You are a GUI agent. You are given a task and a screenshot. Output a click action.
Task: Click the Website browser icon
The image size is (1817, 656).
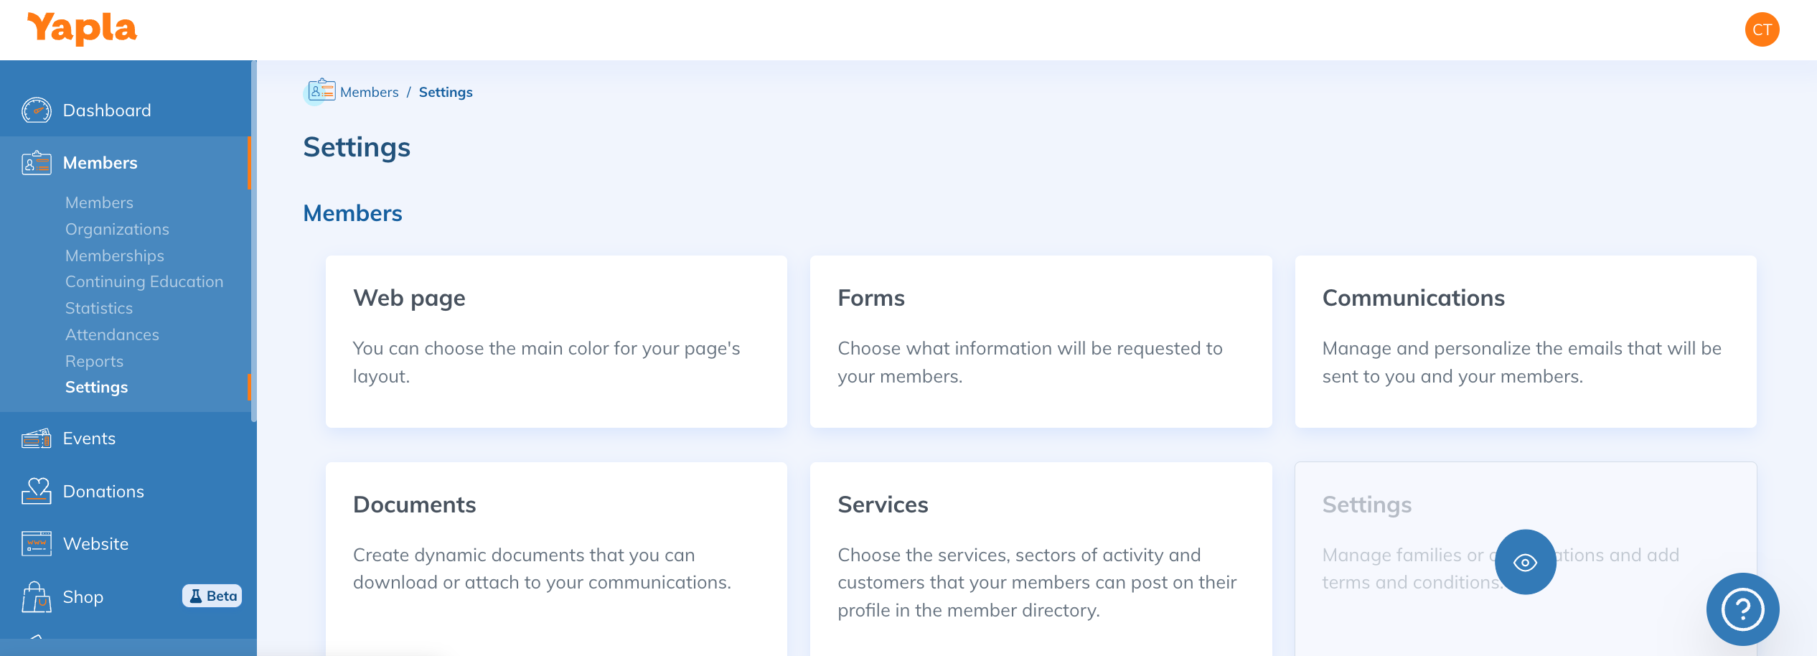pos(36,544)
